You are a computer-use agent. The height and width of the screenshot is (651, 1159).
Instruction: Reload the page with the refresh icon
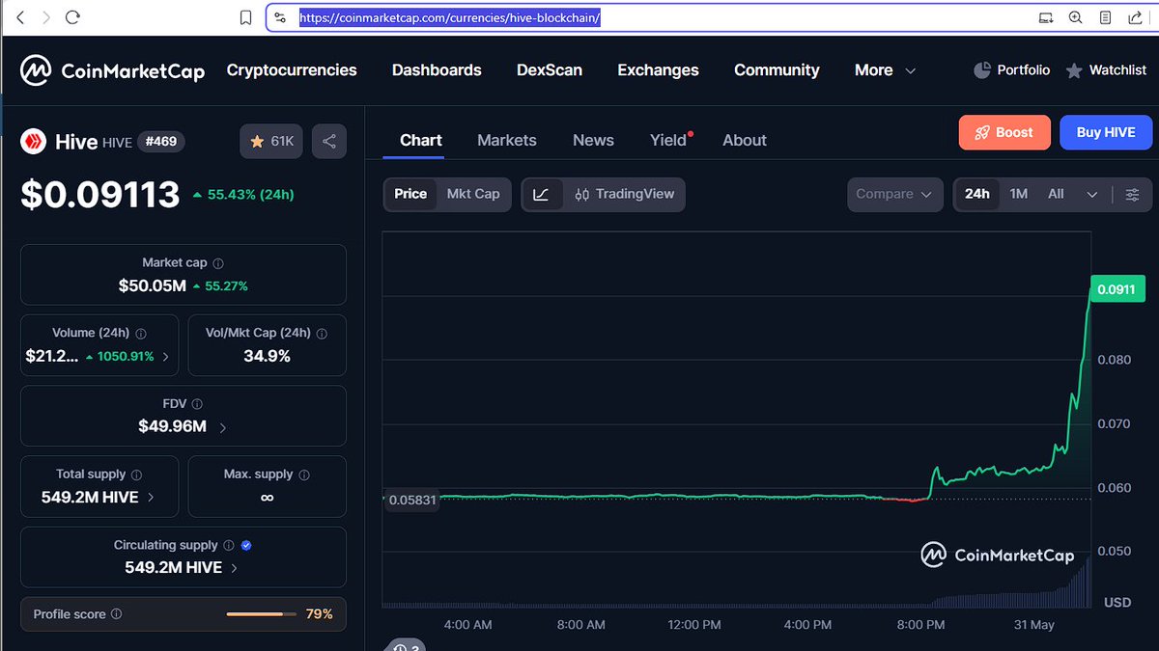point(72,17)
